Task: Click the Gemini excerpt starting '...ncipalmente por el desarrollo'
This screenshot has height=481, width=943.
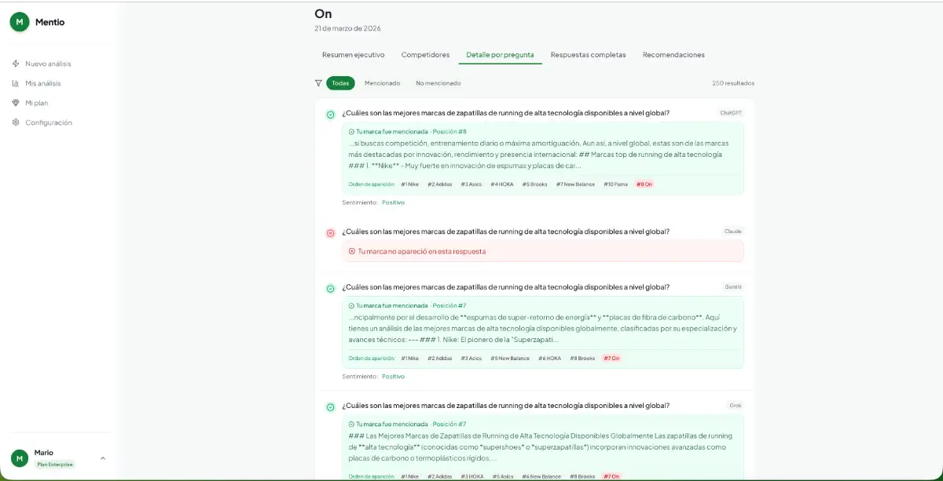Action: coord(542,329)
